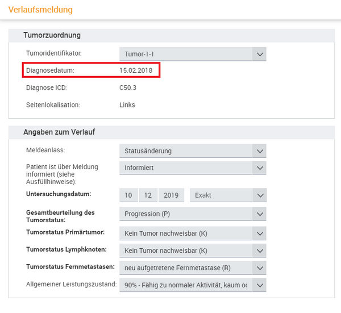Expand the Tumorstatus Fernmetastasen dropdown
The width and height of the screenshot is (341, 313).
click(193, 267)
